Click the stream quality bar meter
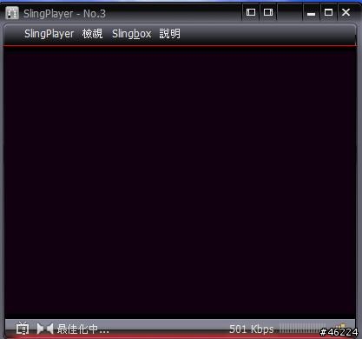Viewport: 362px width, 339px height. [302, 329]
